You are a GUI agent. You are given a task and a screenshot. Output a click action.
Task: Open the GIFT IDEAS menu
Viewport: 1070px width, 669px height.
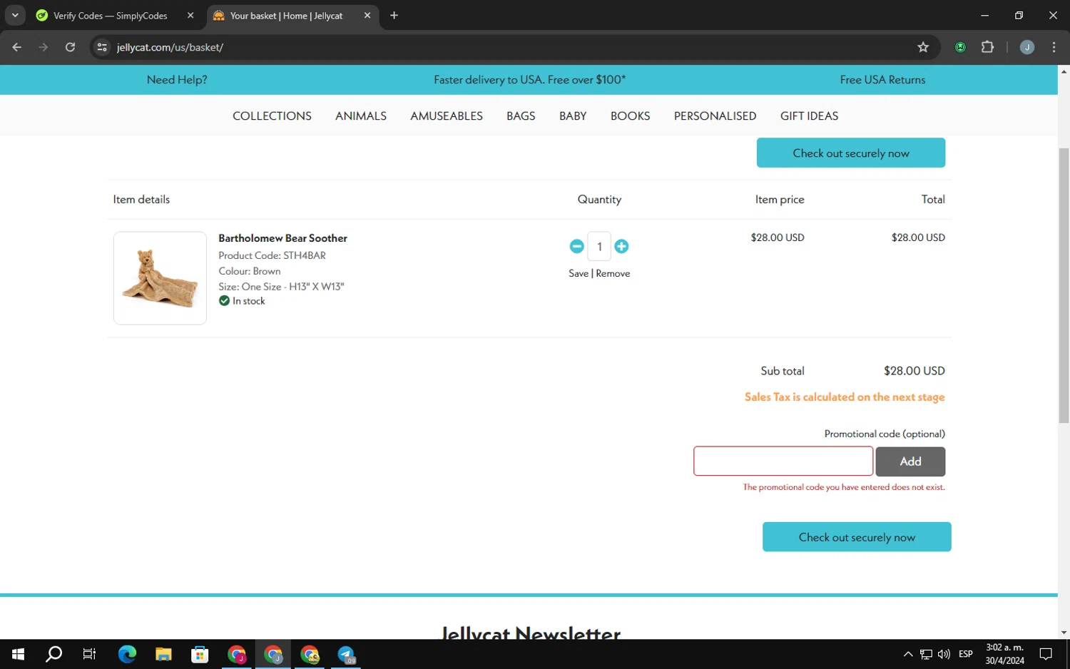tap(809, 116)
